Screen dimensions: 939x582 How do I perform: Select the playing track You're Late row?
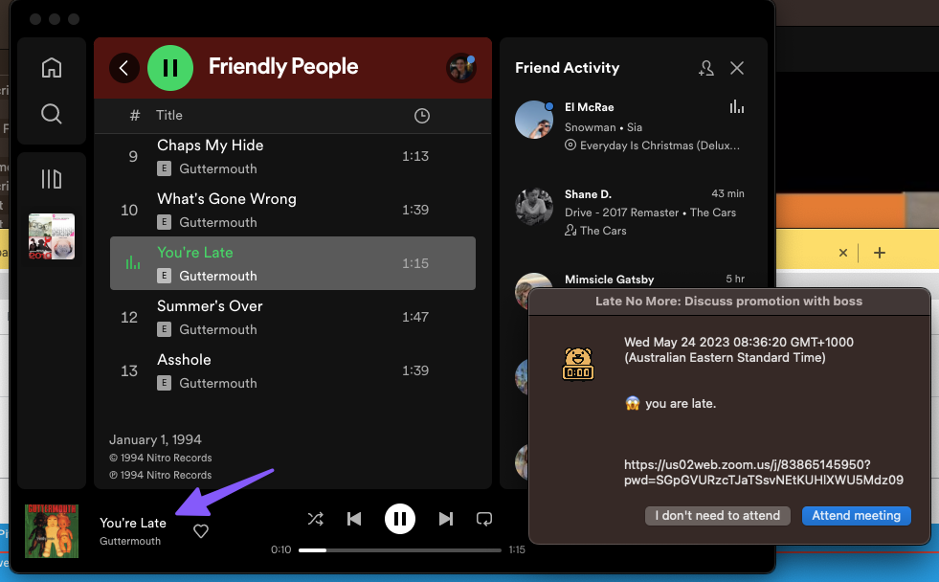293,263
